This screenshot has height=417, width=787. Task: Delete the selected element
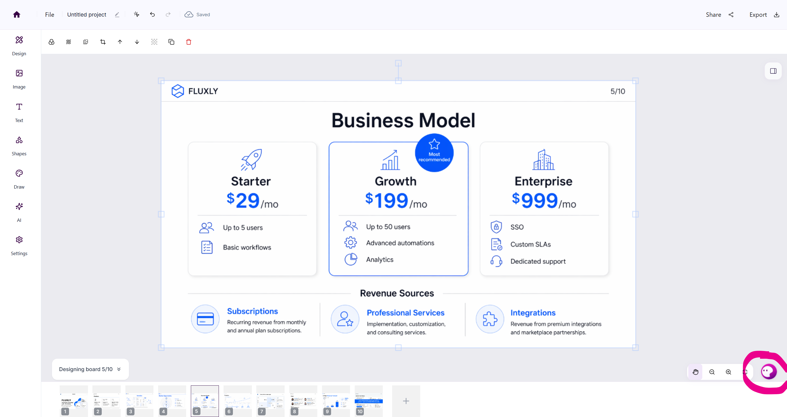[189, 42]
